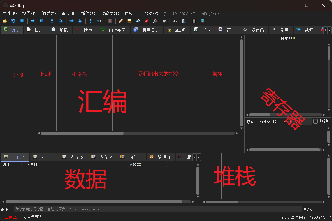This screenshot has width=332, height=221.
Task: Click the disassembly horizontal scrollbar
Action: 138,133
